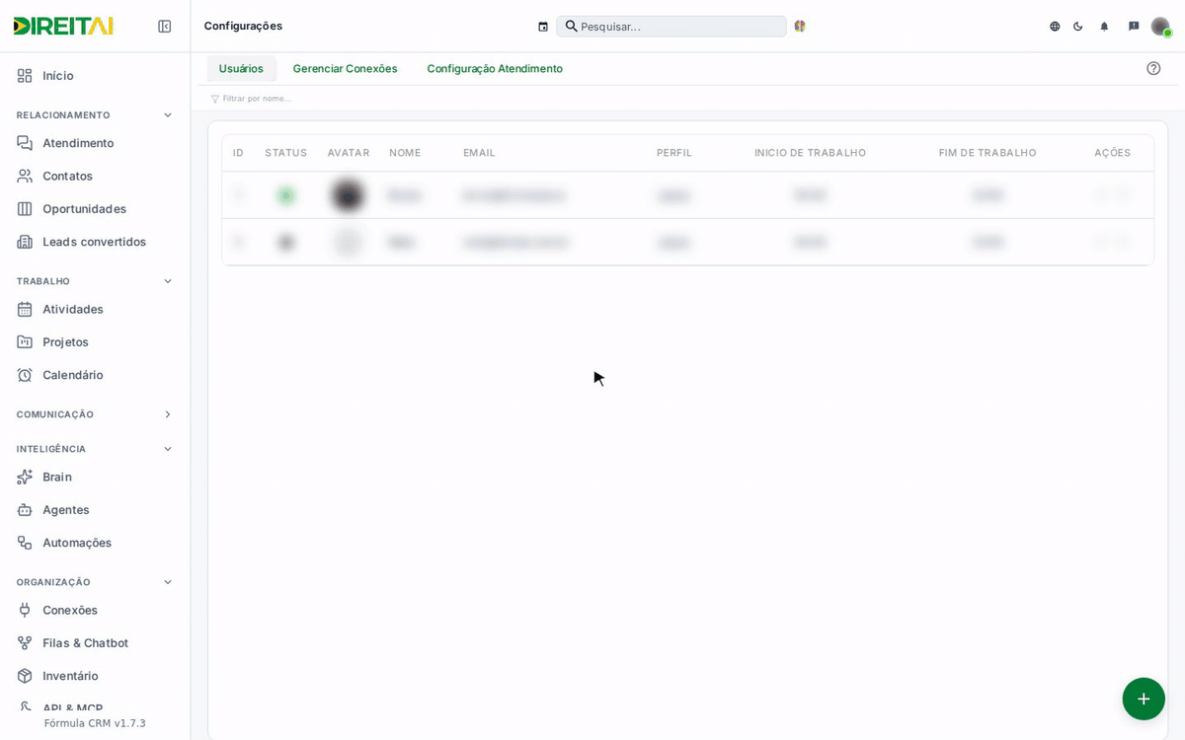Click the Leads convertidos label
The image size is (1185, 740).
94,242
